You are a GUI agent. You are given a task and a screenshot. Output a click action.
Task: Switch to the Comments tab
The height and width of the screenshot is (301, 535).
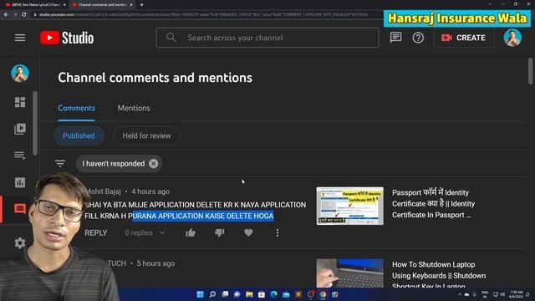coord(76,108)
